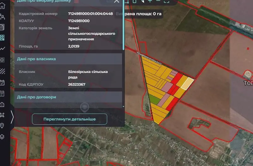Select the highlighted grid fields icon
Image resolution: width=253 pixels, height=166 pixels.
tap(2, 38)
